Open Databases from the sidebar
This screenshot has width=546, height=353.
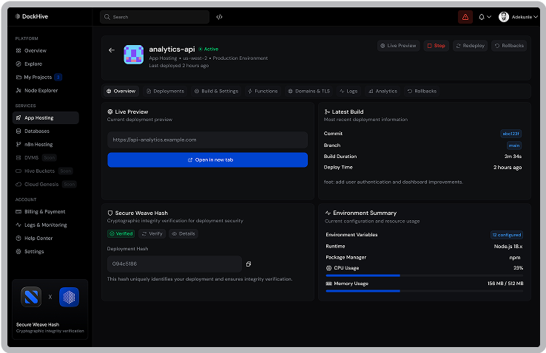(36, 131)
